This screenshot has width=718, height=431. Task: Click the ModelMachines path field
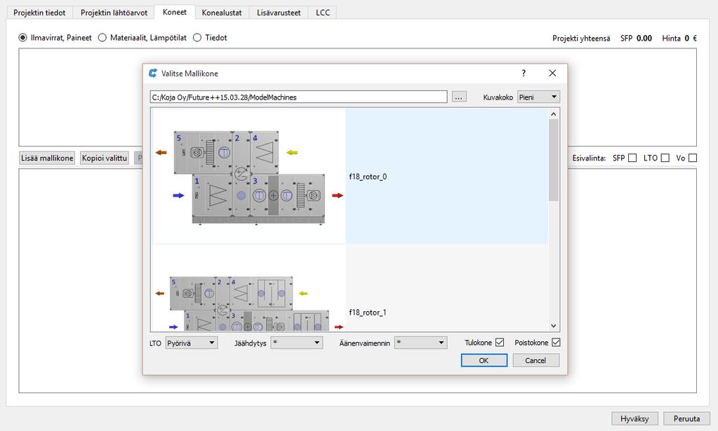(x=298, y=97)
